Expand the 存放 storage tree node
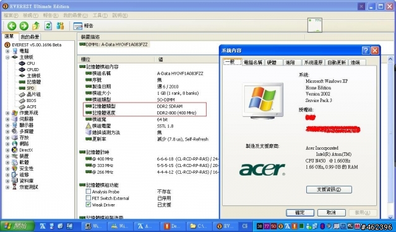 7,137
